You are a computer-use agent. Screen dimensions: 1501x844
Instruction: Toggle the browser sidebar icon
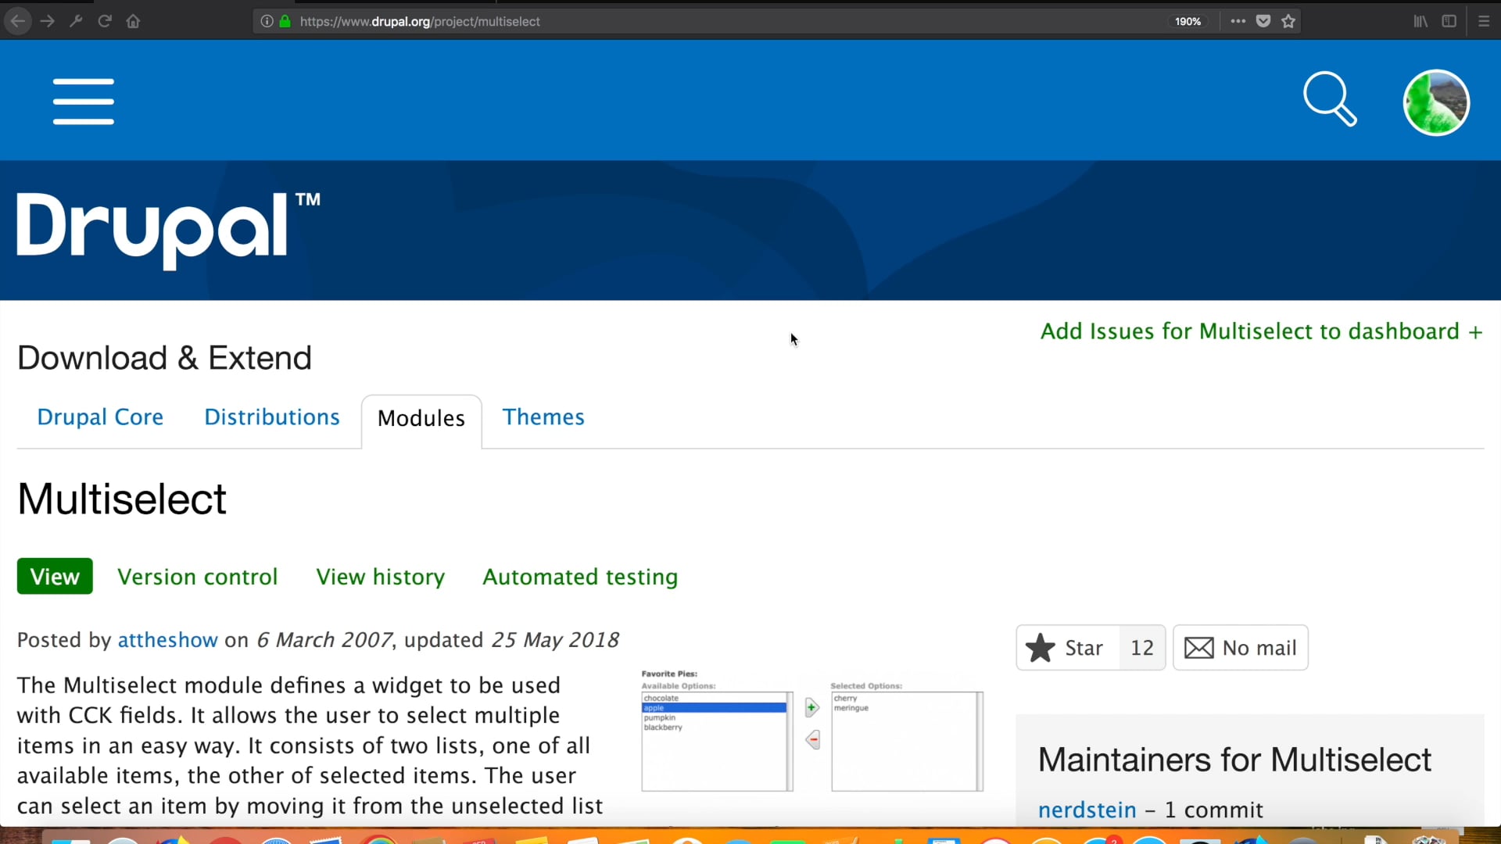click(1449, 21)
